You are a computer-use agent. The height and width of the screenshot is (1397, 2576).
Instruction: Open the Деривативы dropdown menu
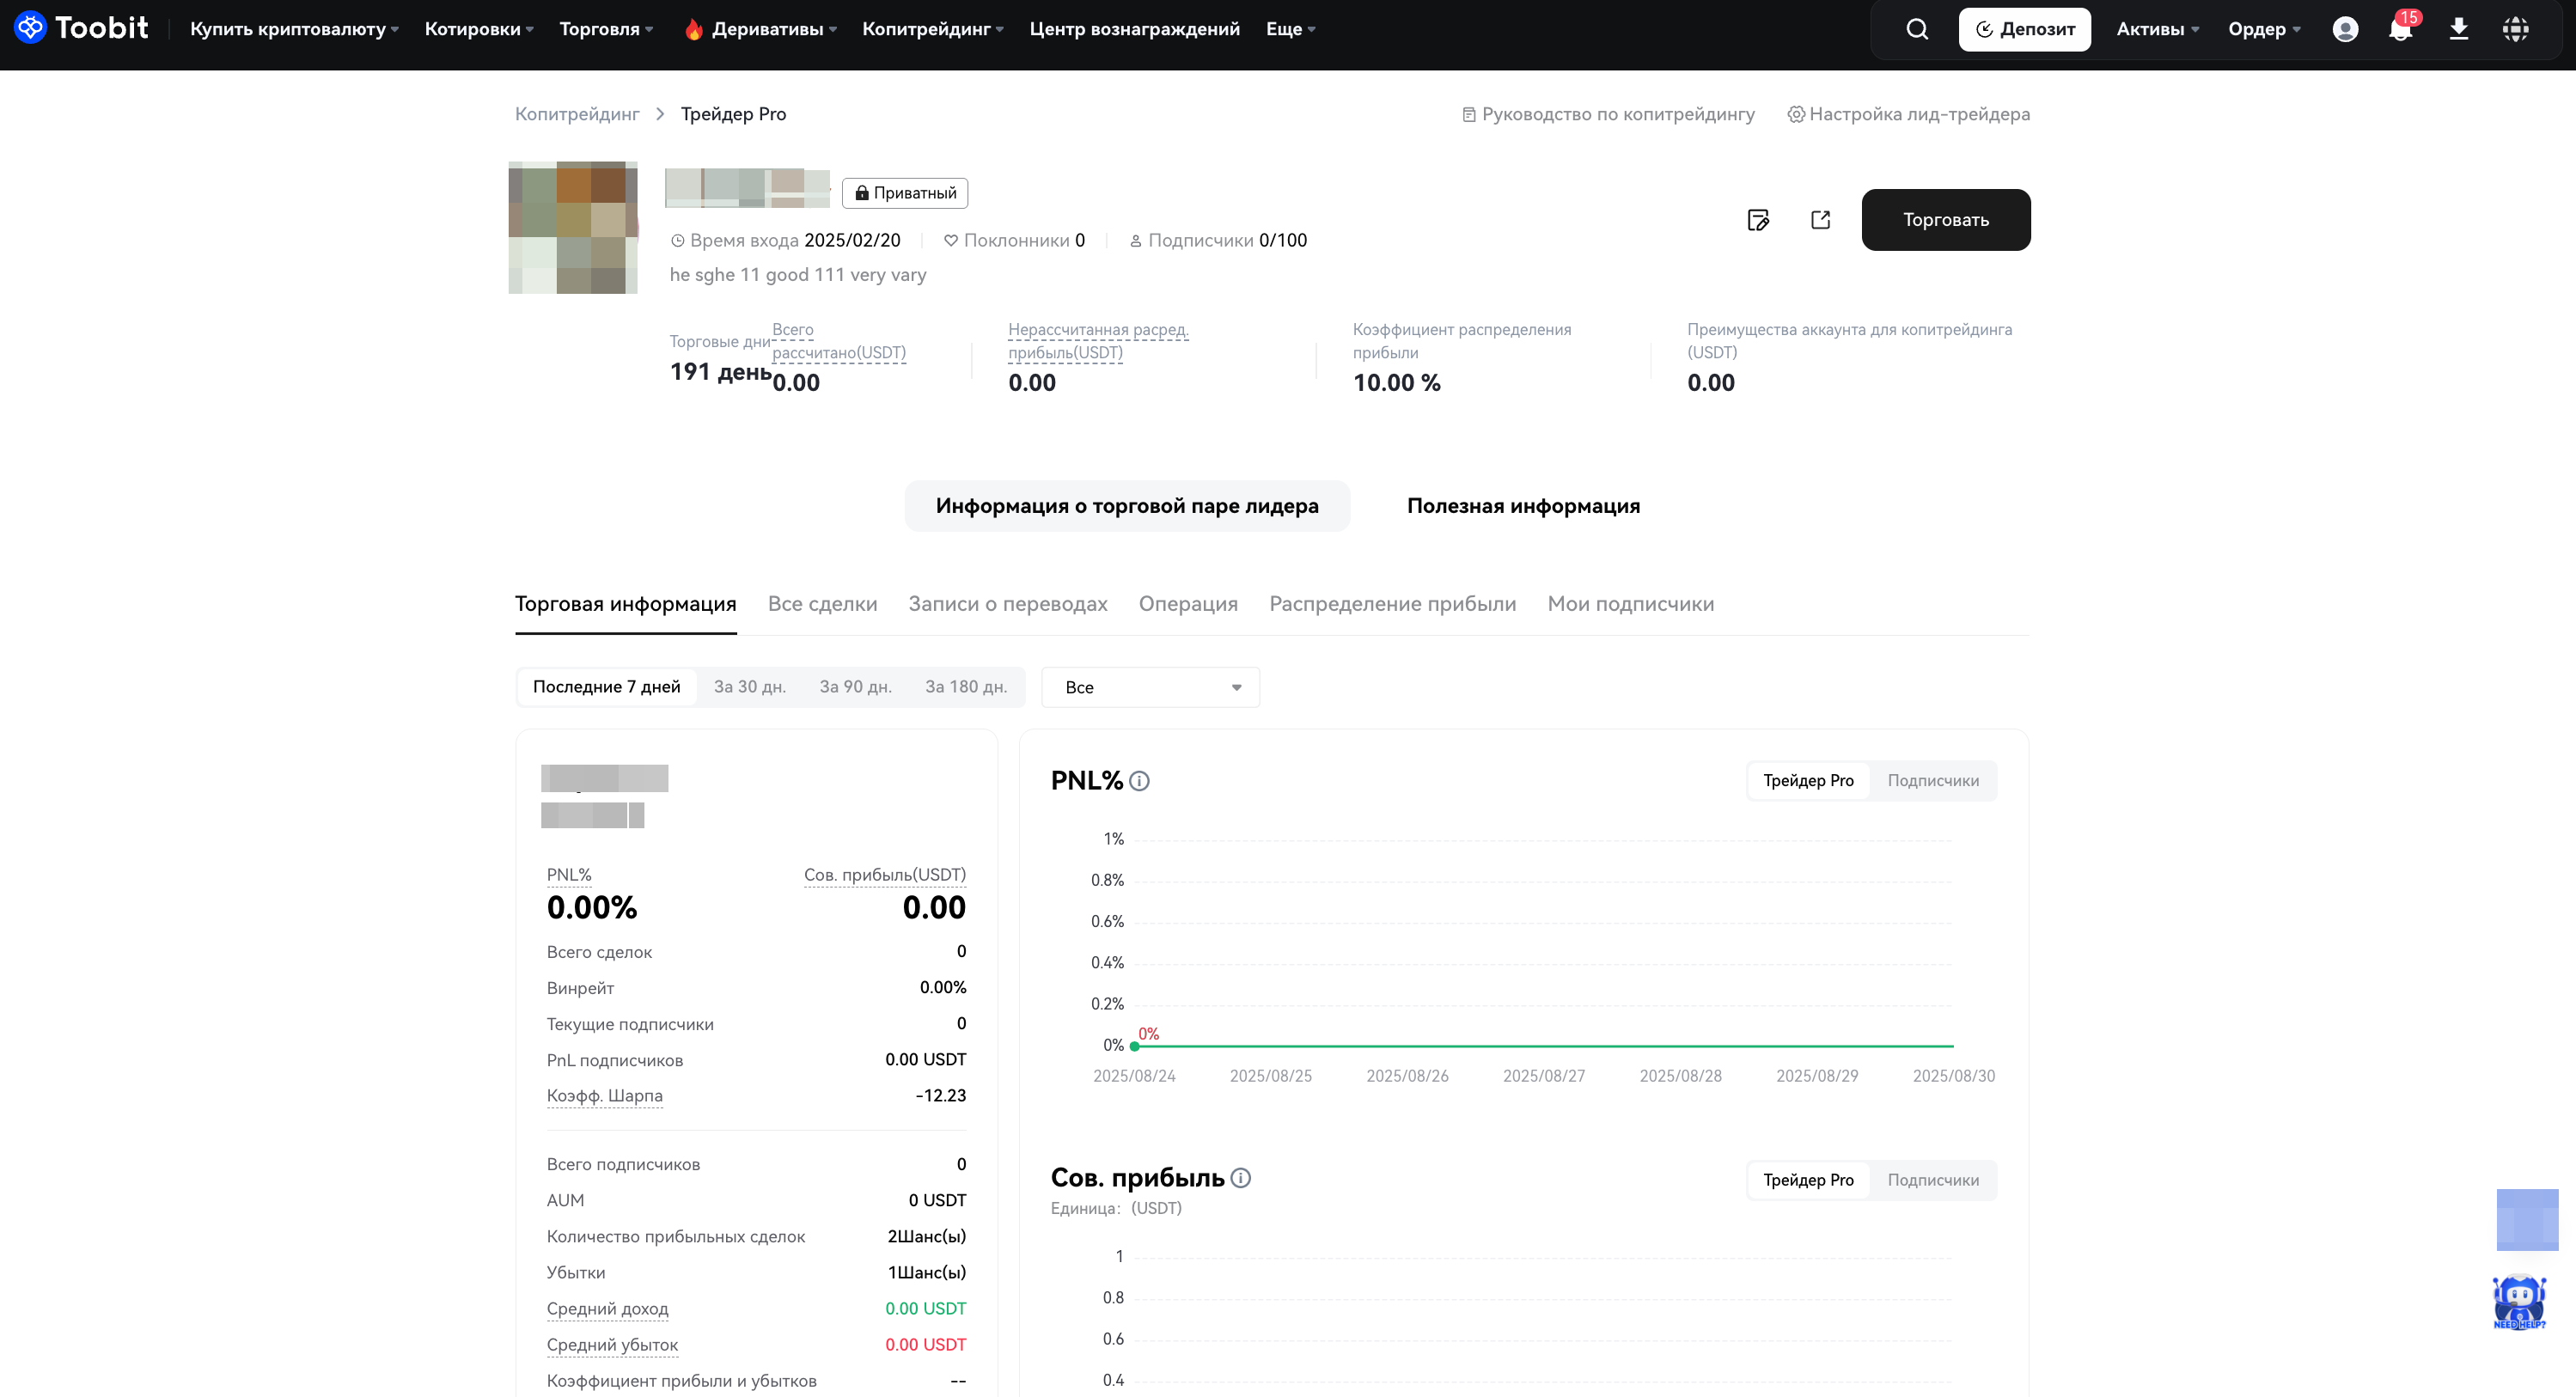tap(767, 29)
